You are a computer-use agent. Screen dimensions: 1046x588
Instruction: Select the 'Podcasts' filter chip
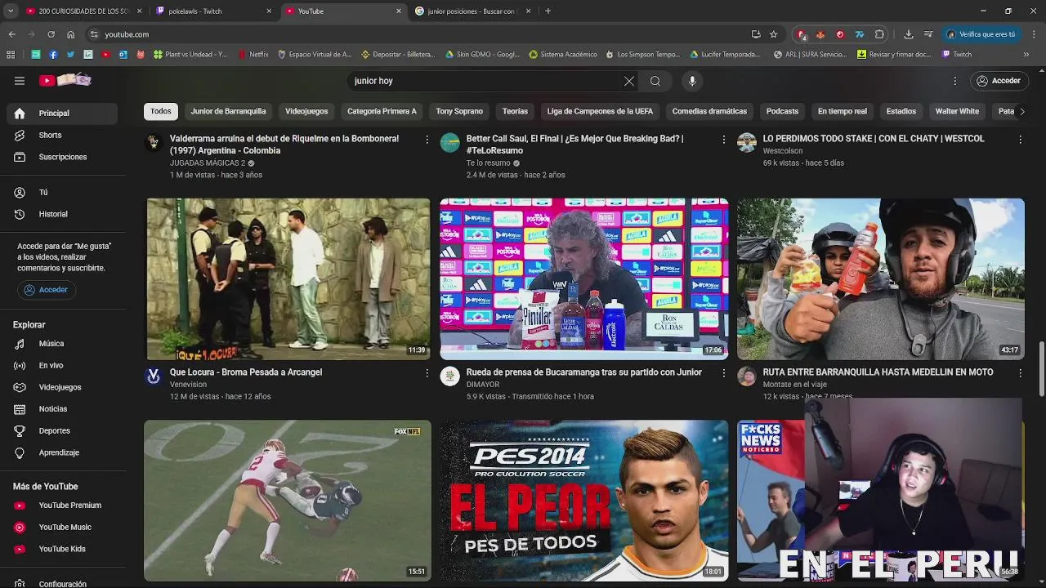782,111
